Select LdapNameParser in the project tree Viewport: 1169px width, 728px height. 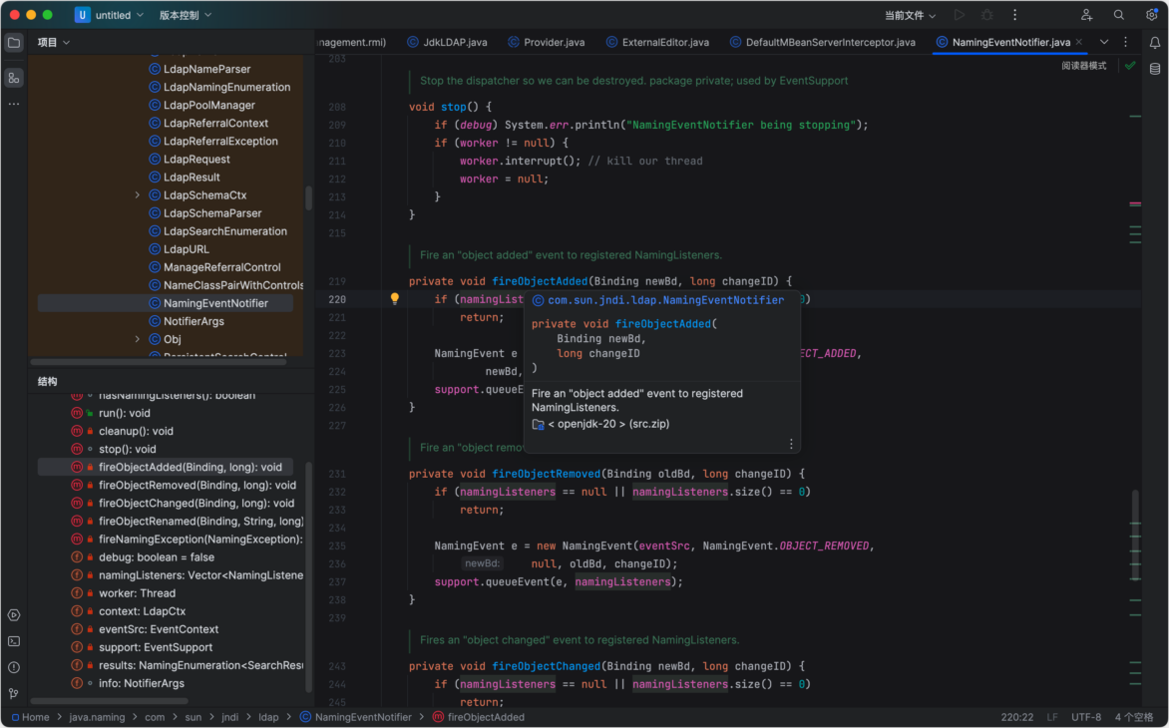point(207,69)
